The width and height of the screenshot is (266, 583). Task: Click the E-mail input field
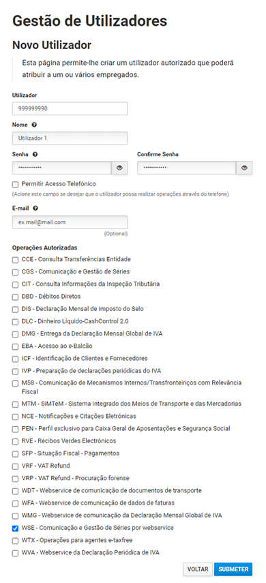click(x=70, y=222)
